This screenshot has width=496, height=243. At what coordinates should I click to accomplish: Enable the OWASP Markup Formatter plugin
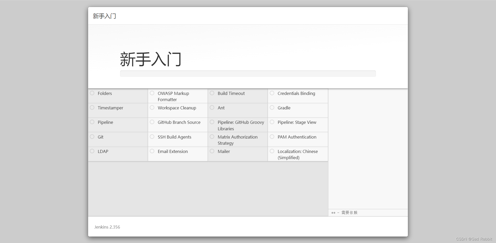(152, 93)
